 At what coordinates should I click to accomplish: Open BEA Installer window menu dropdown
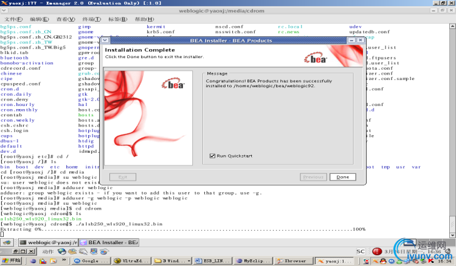click(105, 40)
